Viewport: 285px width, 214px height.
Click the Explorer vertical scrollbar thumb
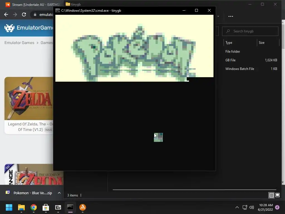[x=283, y=36]
